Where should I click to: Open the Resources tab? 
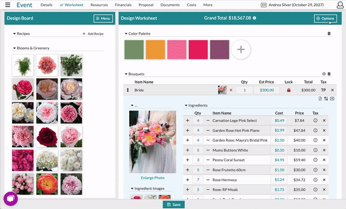pos(99,5)
